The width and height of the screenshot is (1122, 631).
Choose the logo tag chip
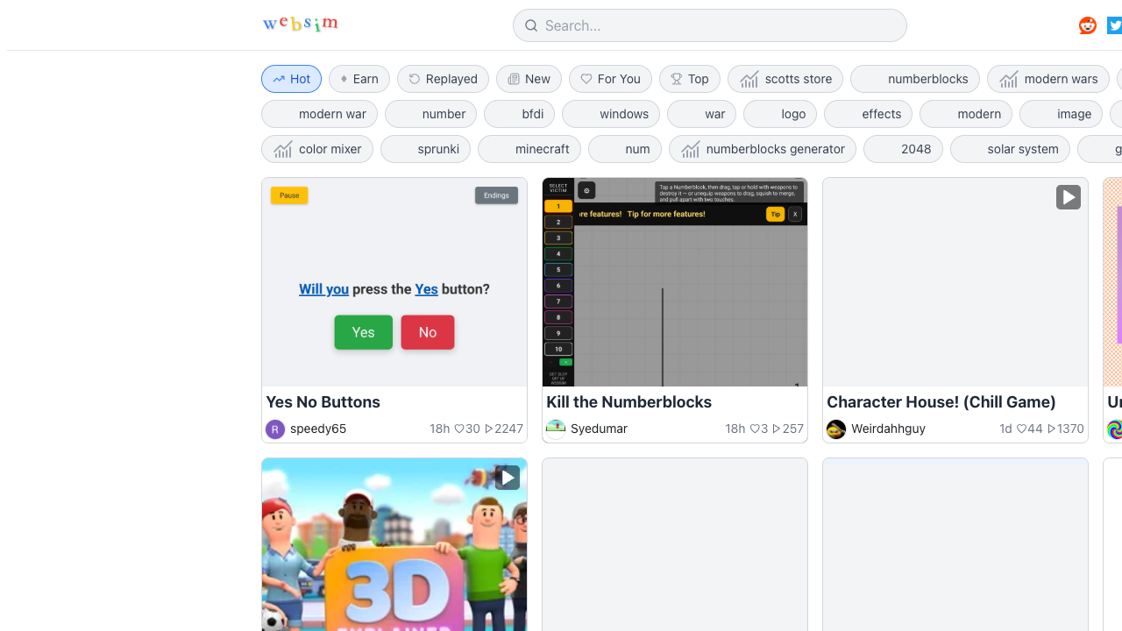pos(780,114)
